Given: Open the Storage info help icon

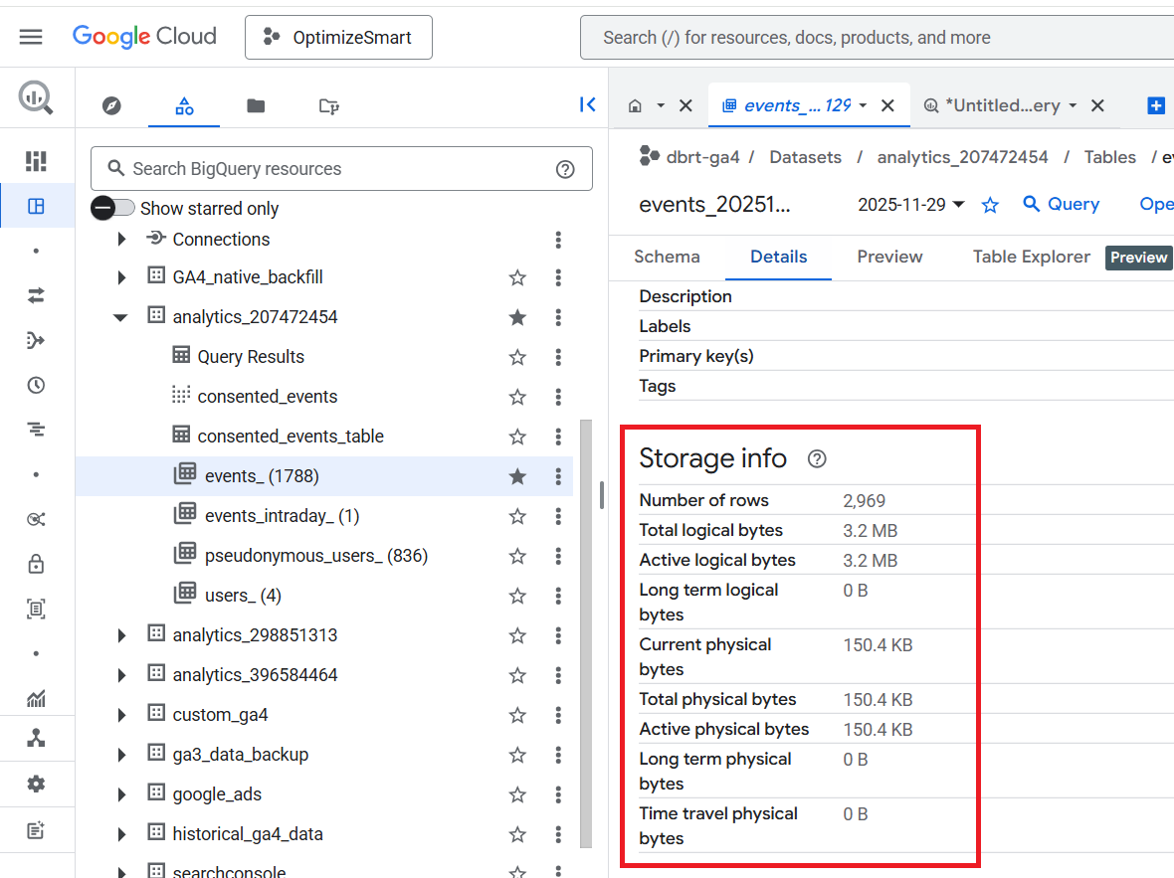Looking at the screenshot, I should (817, 458).
